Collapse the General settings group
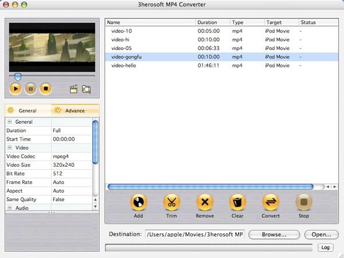344x258 pixels. (x=10, y=122)
